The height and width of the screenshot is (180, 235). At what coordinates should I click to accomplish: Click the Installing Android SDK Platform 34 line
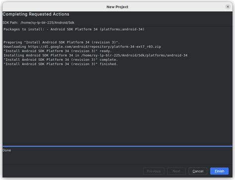[x=95, y=55]
